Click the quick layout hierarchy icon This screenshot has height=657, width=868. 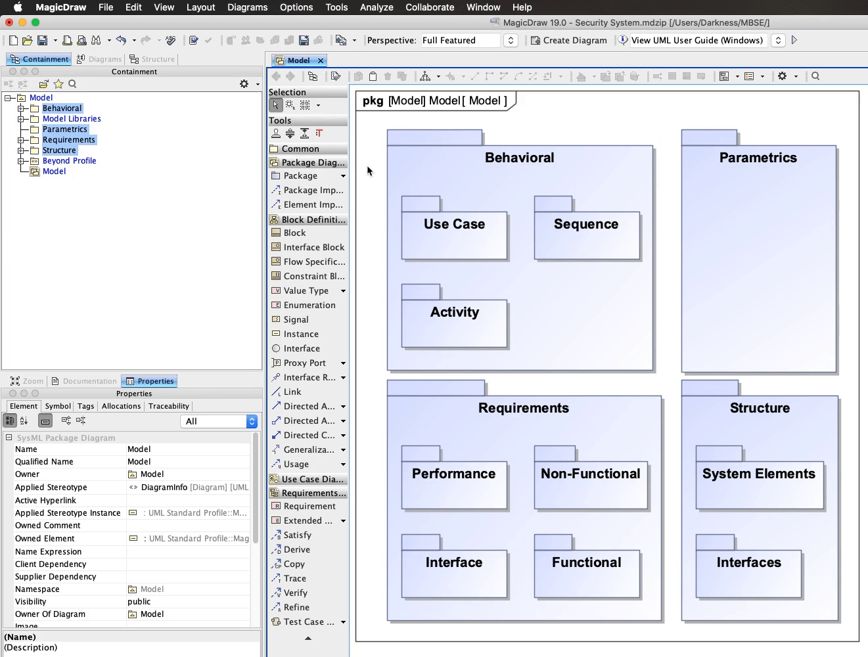click(x=425, y=76)
